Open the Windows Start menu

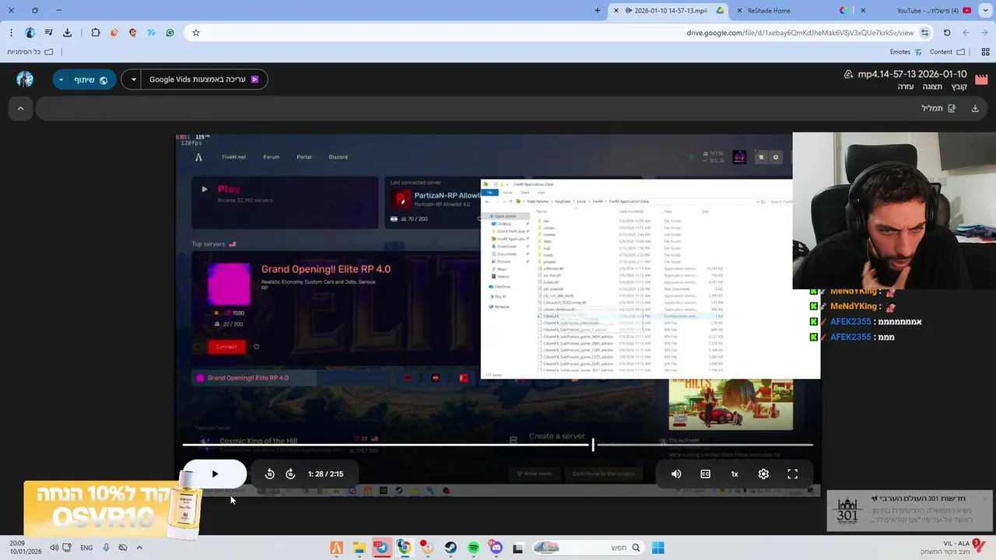click(658, 548)
